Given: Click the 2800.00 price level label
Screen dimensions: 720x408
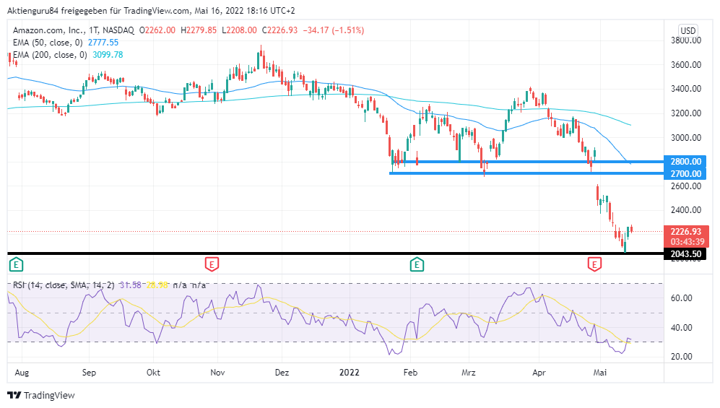Looking at the screenshot, I should pyautogui.click(x=685, y=162).
